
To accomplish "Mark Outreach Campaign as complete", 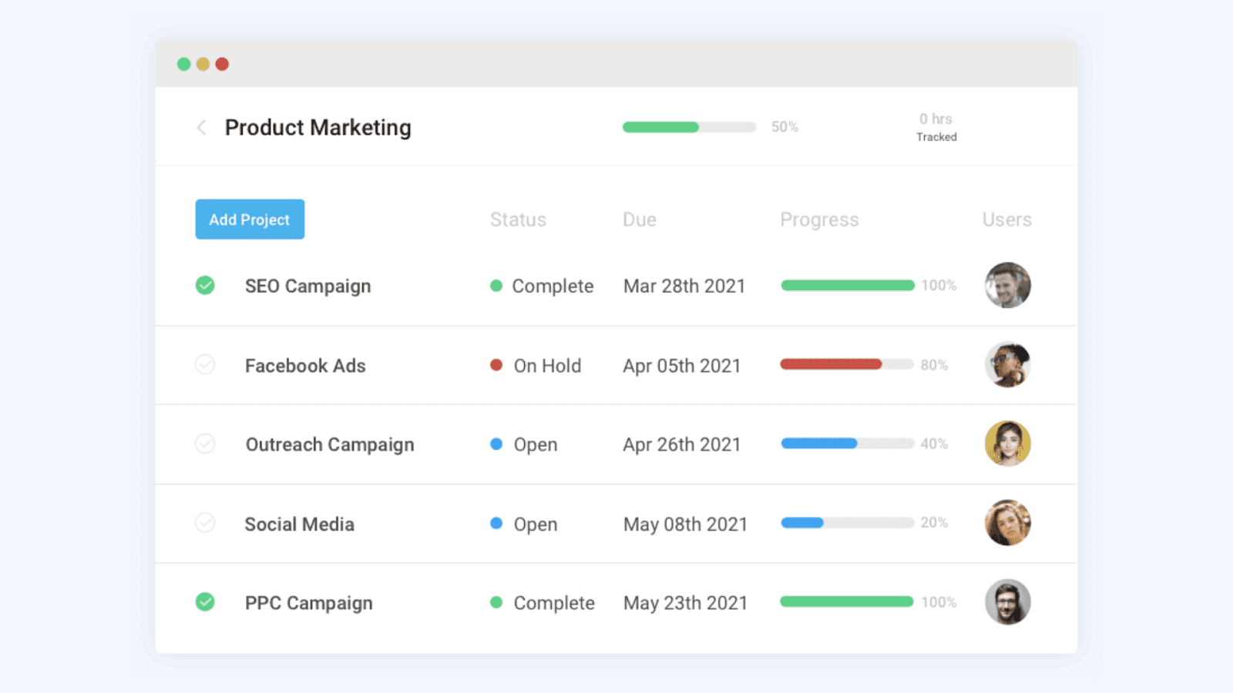I will pos(205,444).
